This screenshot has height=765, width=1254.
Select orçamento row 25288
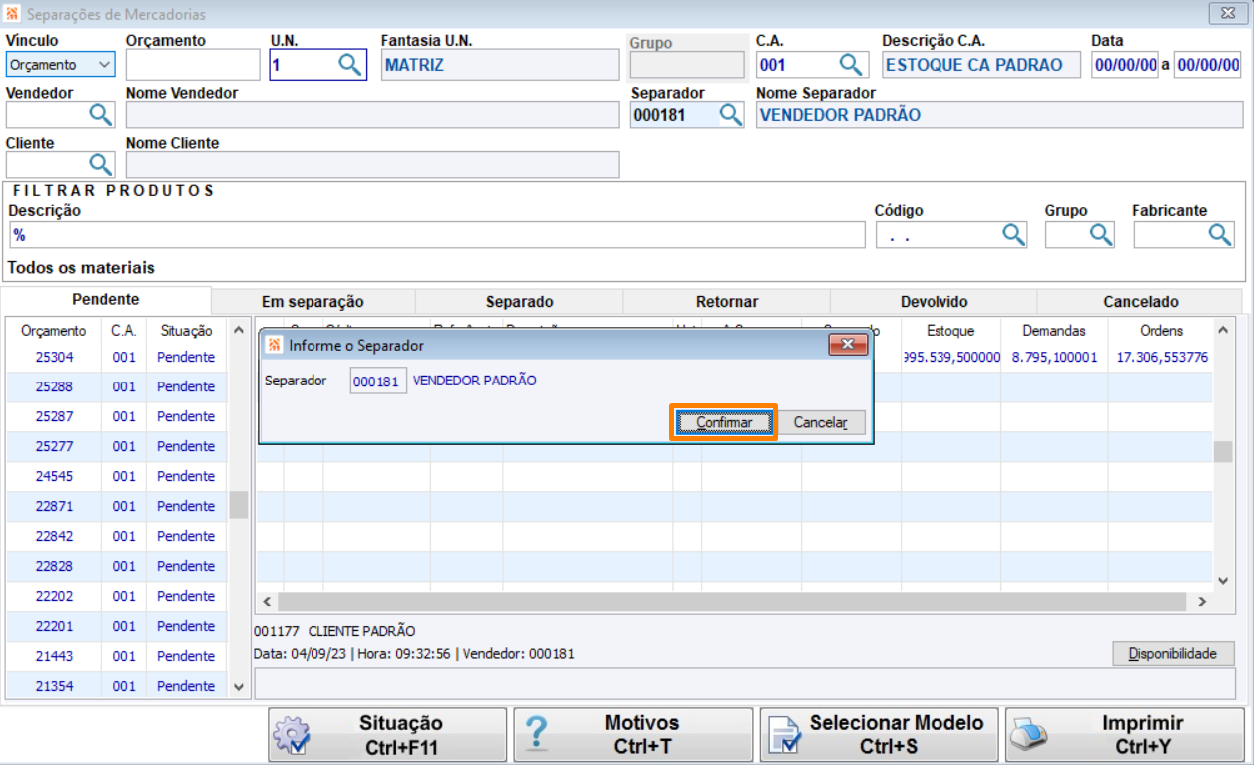(117, 386)
